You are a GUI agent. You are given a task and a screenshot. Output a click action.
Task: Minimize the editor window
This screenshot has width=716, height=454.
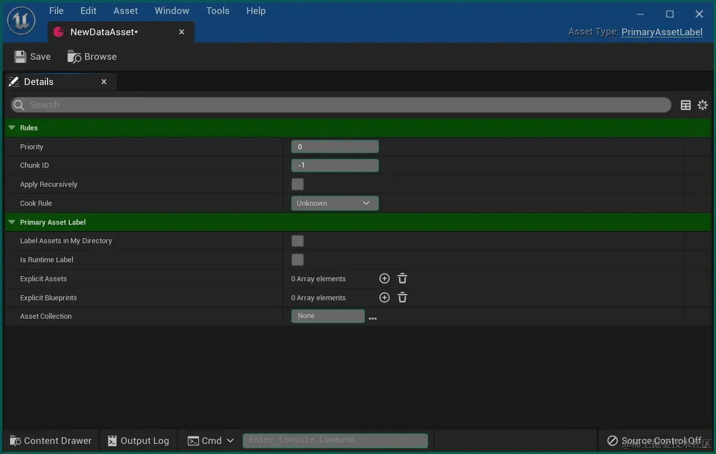click(x=641, y=14)
